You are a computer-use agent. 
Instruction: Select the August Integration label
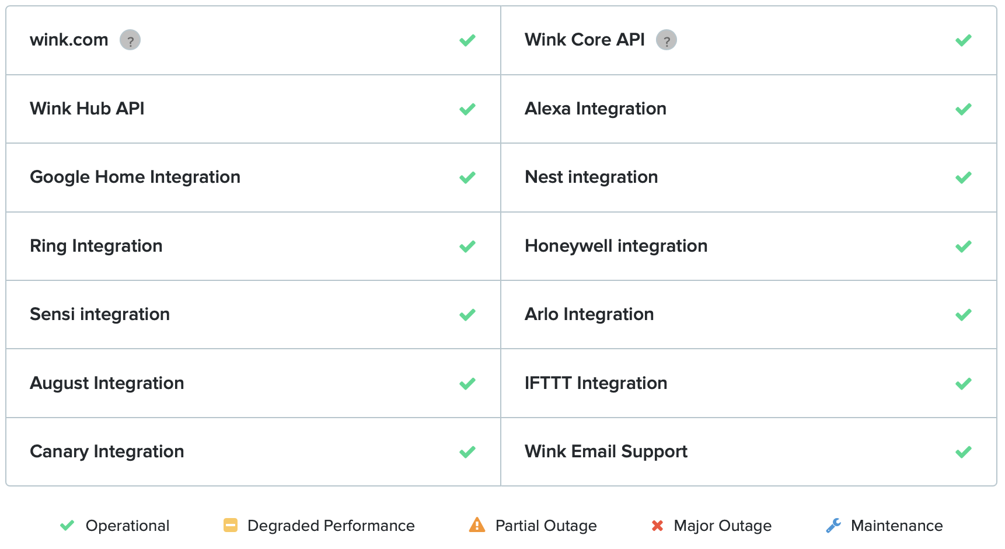tap(107, 383)
